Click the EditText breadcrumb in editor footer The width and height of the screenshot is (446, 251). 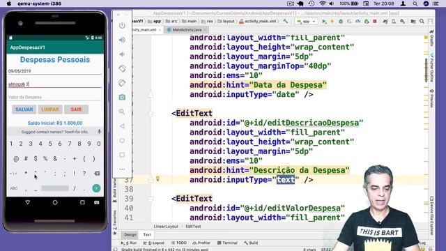coord(193,227)
